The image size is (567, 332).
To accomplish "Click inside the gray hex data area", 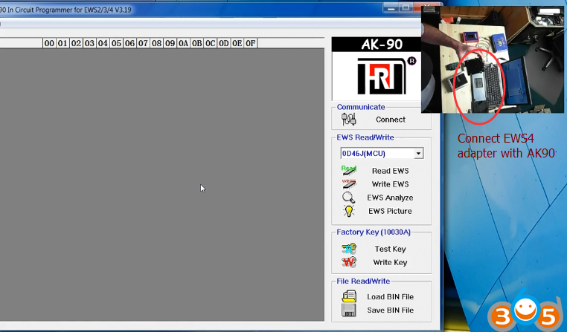I will point(162,184).
